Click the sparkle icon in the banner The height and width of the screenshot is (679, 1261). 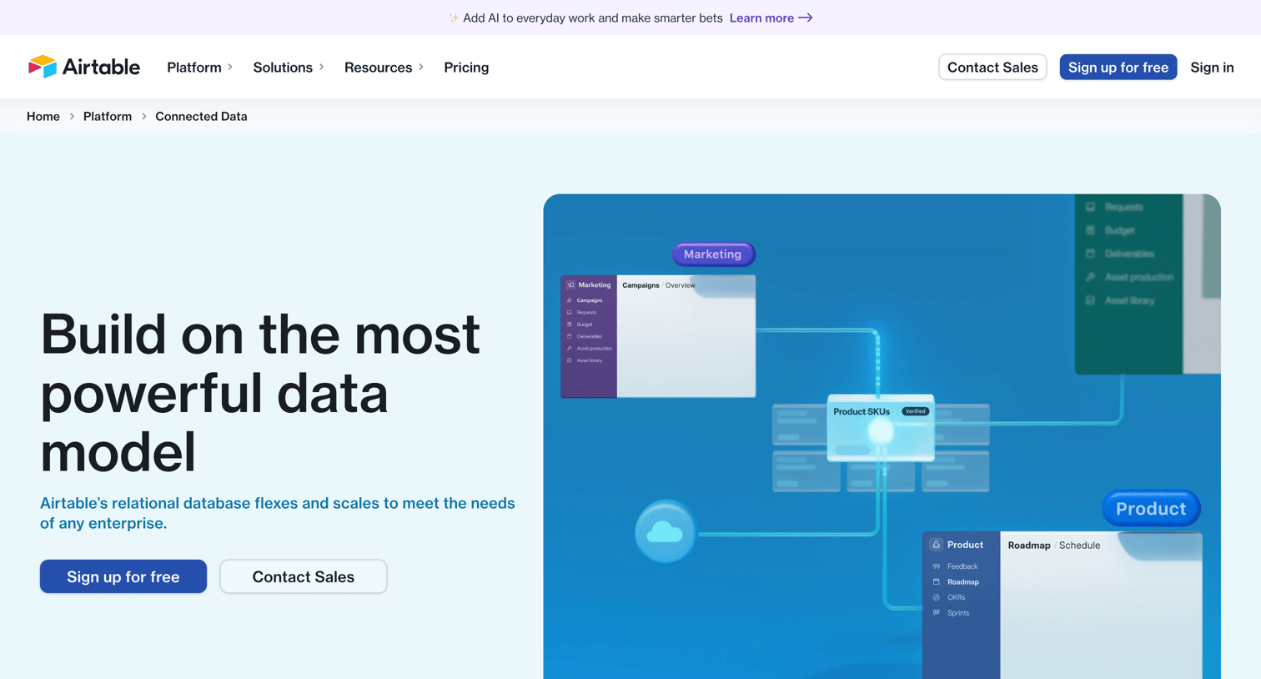point(454,18)
